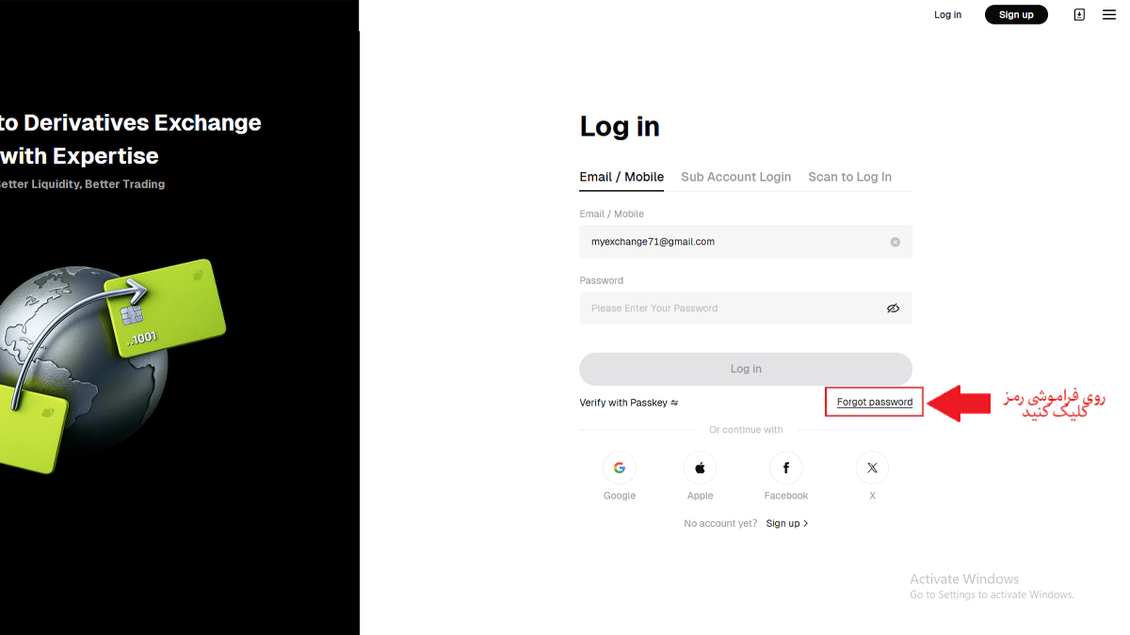Click the Facebook sign-in icon
The height and width of the screenshot is (635, 1130).
coord(786,468)
